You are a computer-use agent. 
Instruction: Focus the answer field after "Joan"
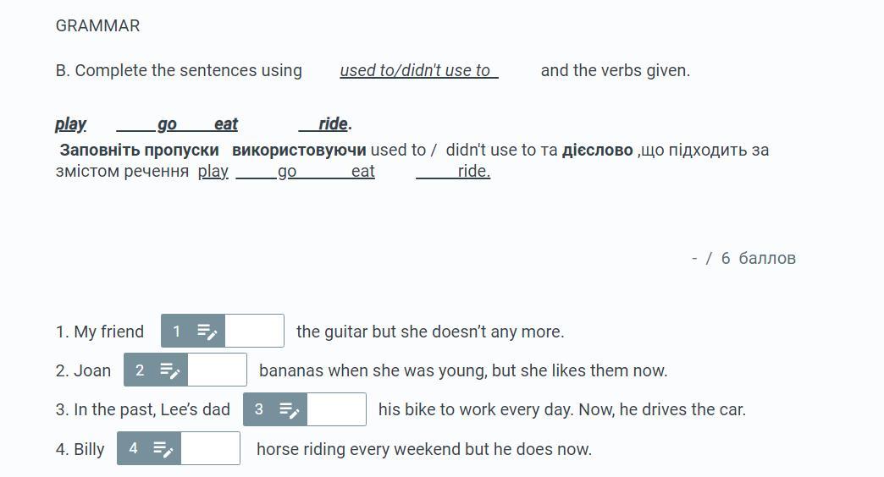tap(217, 370)
